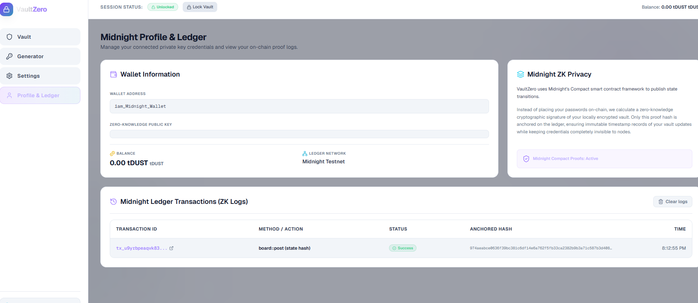Click the 8:12:55 PM time cell

[x=674, y=248]
